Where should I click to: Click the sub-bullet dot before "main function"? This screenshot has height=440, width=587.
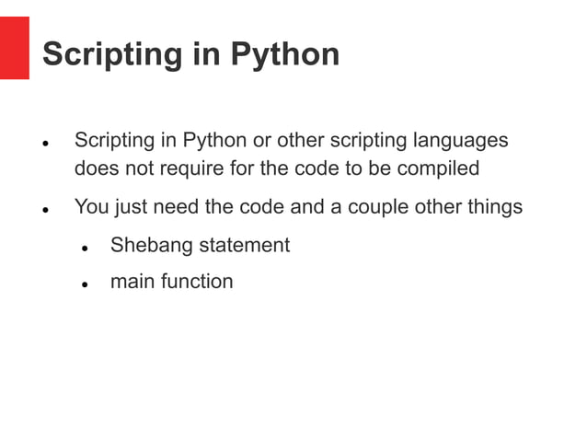[83, 284]
